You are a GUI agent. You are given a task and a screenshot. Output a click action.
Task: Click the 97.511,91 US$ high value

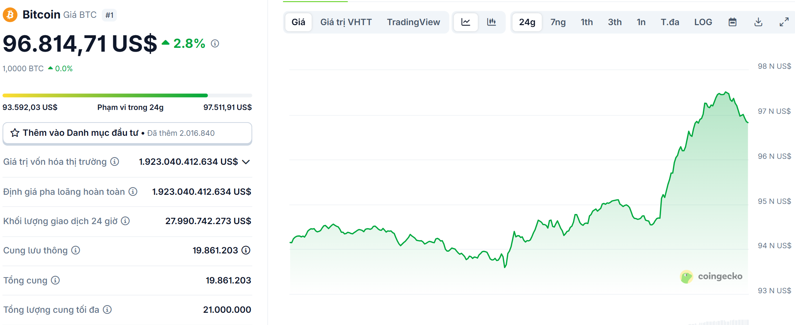point(228,107)
